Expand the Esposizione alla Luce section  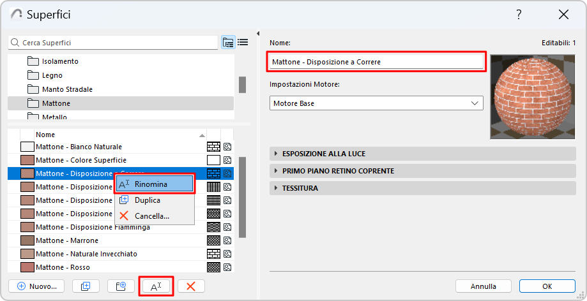[324, 154]
